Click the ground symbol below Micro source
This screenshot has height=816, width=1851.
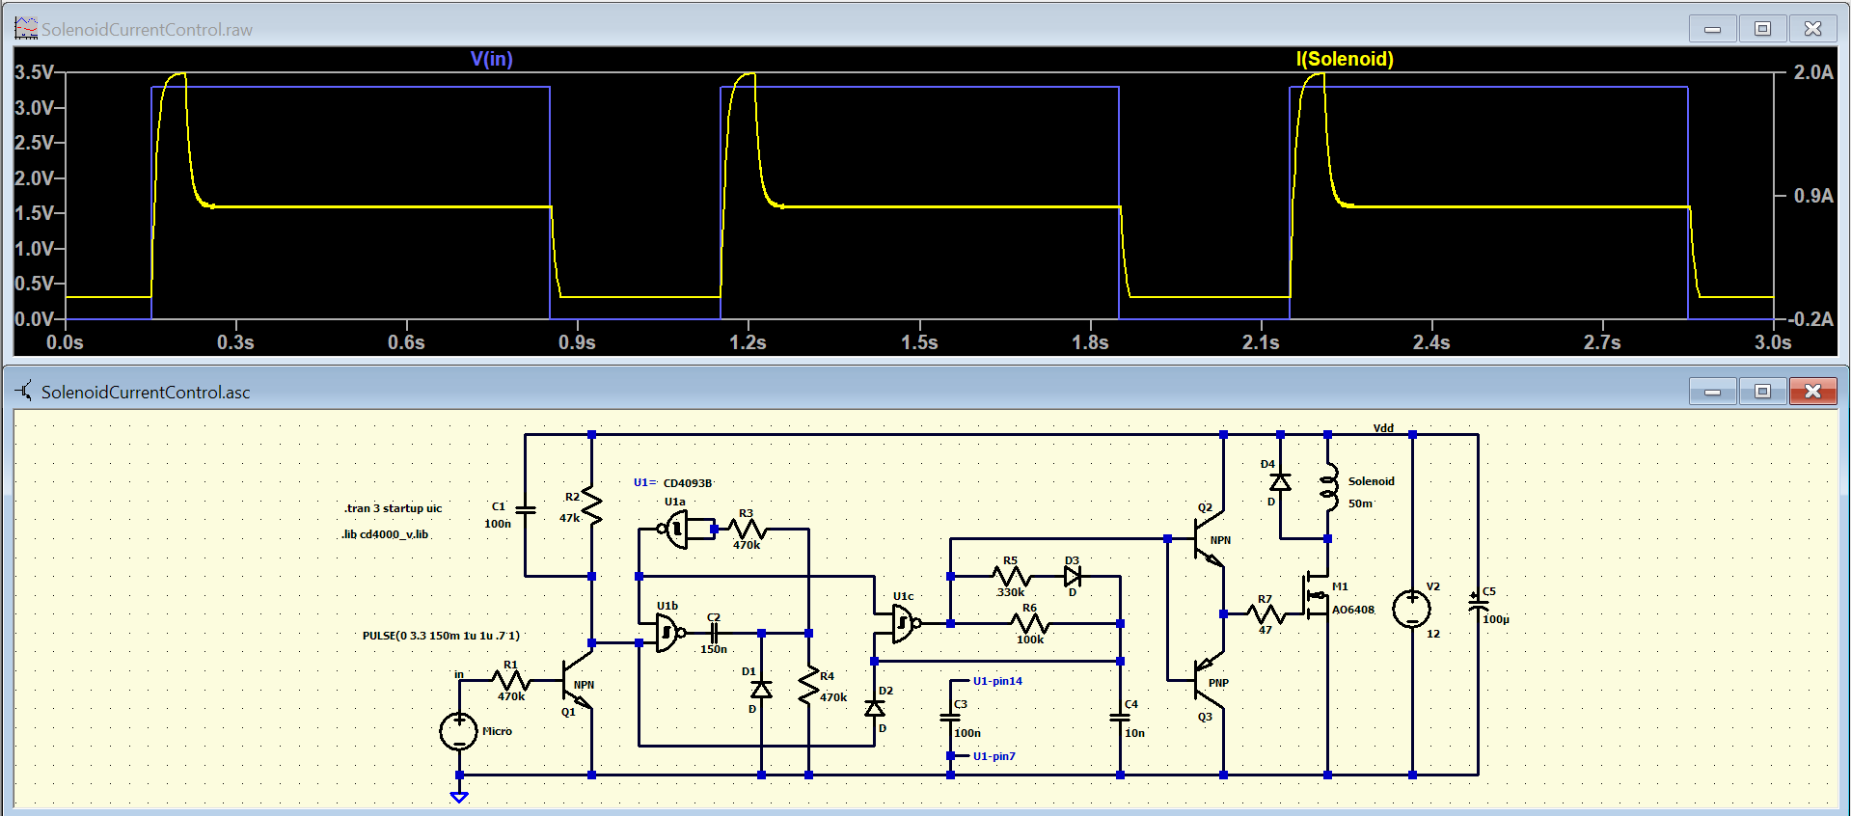pos(459,796)
